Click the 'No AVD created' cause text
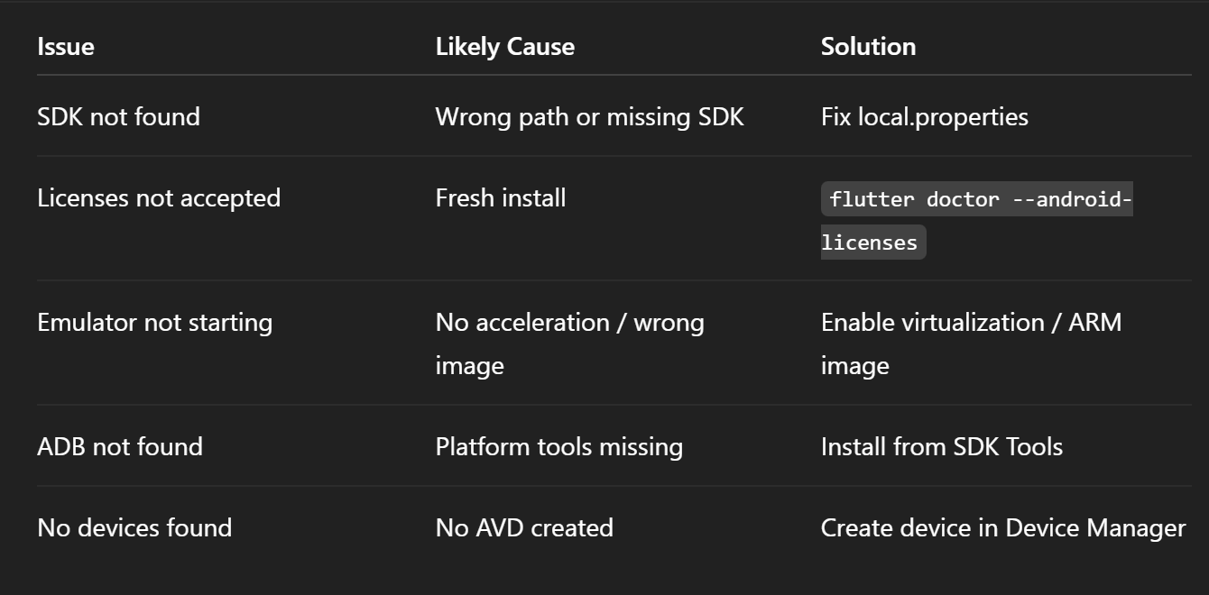Screen dimensions: 1209x595 click(x=524, y=527)
